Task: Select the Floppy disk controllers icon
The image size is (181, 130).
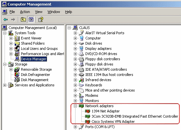Action: tap(81, 59)
